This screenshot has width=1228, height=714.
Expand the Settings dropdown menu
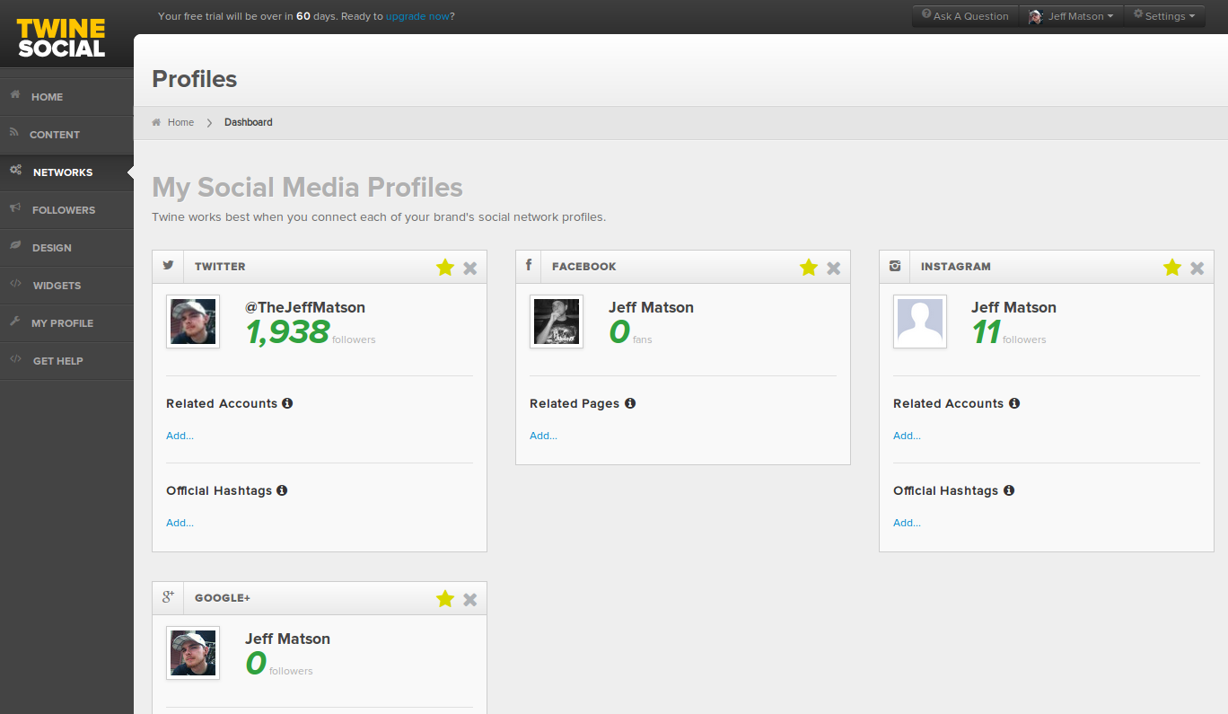tap(1164, 16)
